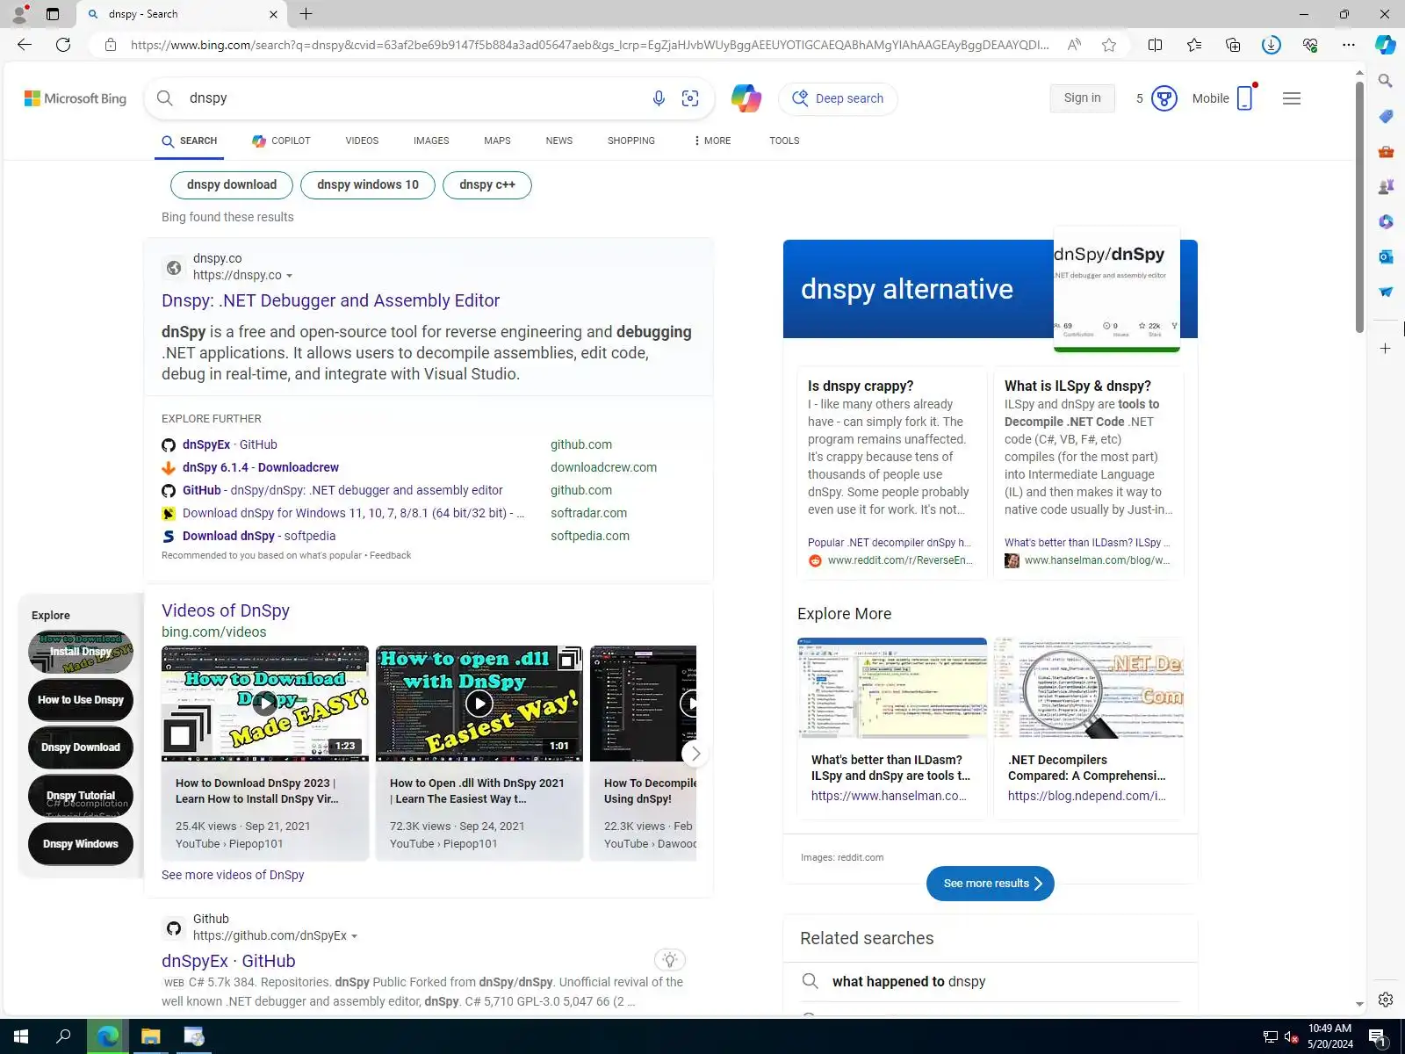The height and width of the screenshot is (1054, 1405).
Task: Switch to the IMAGES tab
Action: [x=431, y=141]
